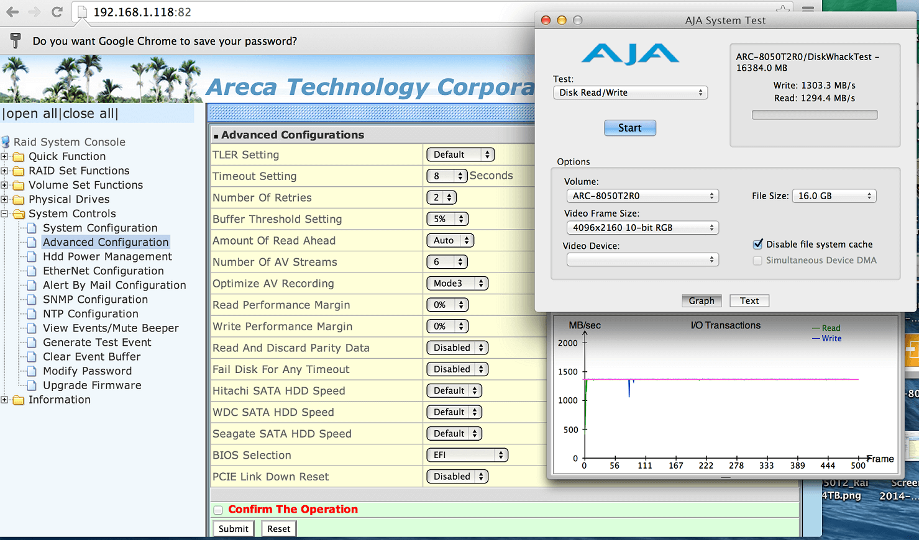Click the AJA logo in System Test
This screenshot has width=919, height=540.
coord(630,54)
